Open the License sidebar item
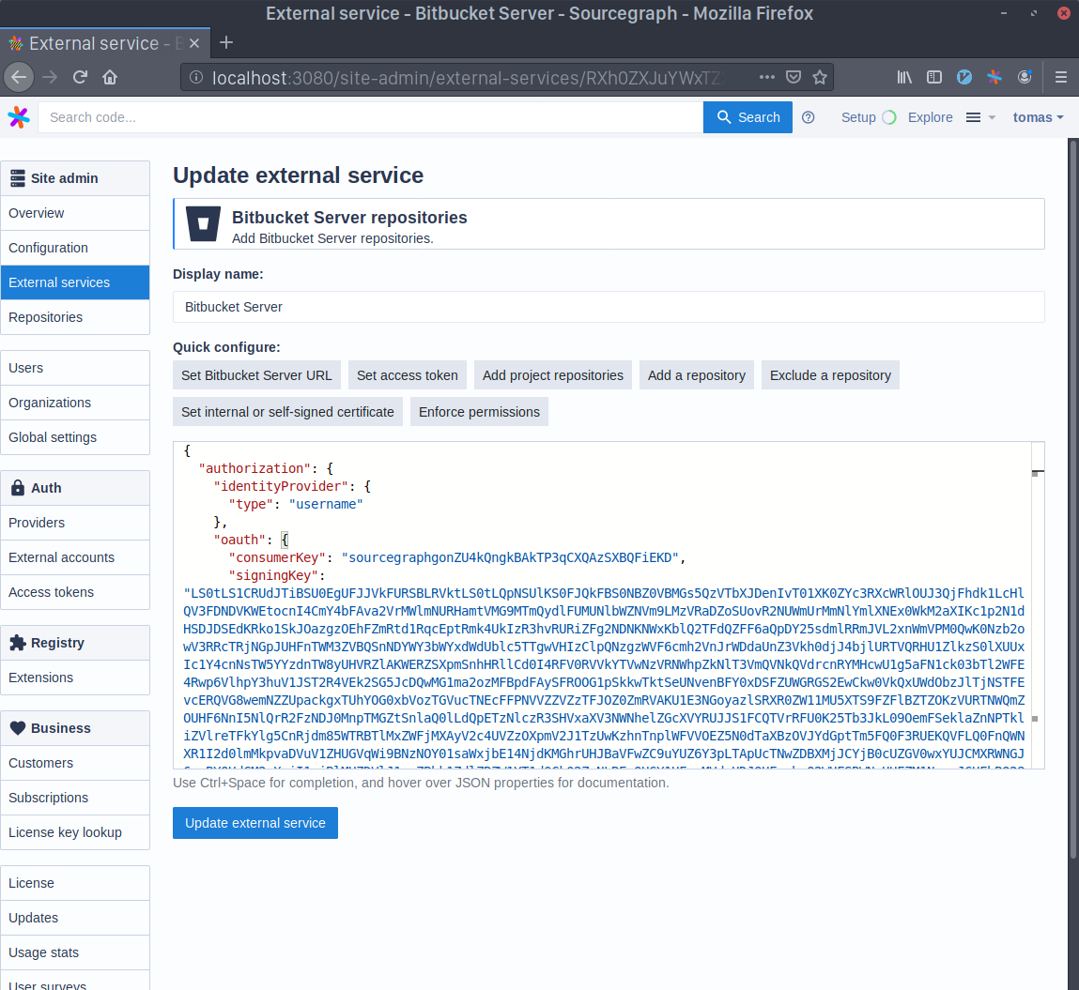 tap(75, 883)
